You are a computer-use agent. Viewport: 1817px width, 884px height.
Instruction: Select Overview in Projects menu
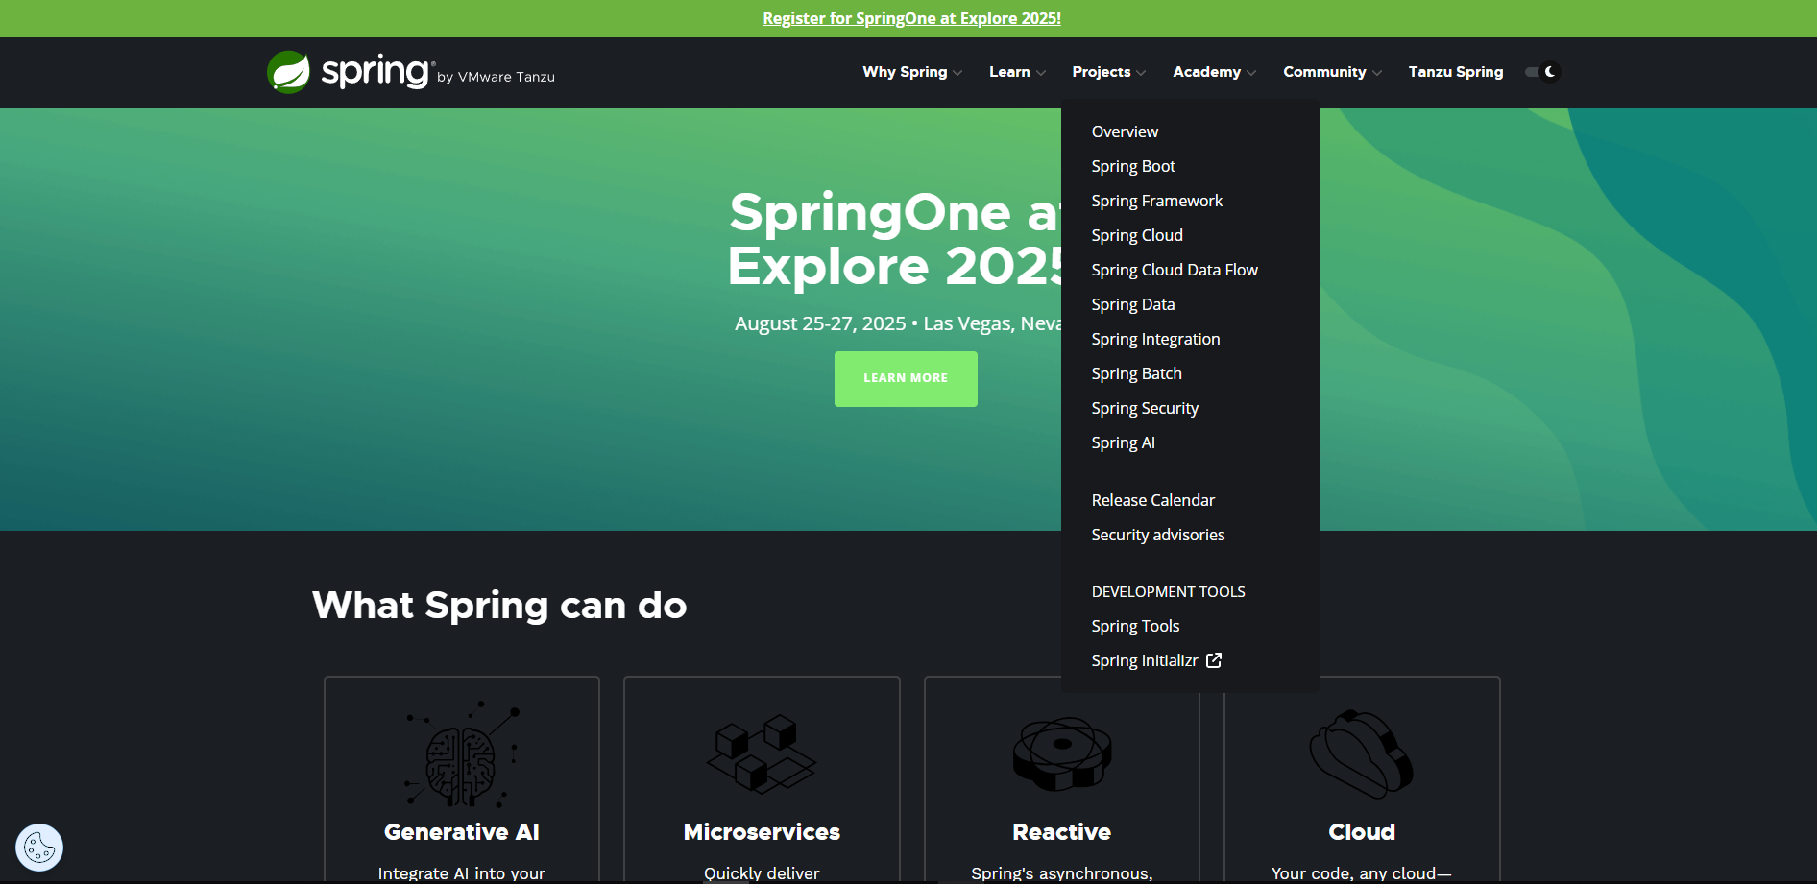[x=1125, y=131]
